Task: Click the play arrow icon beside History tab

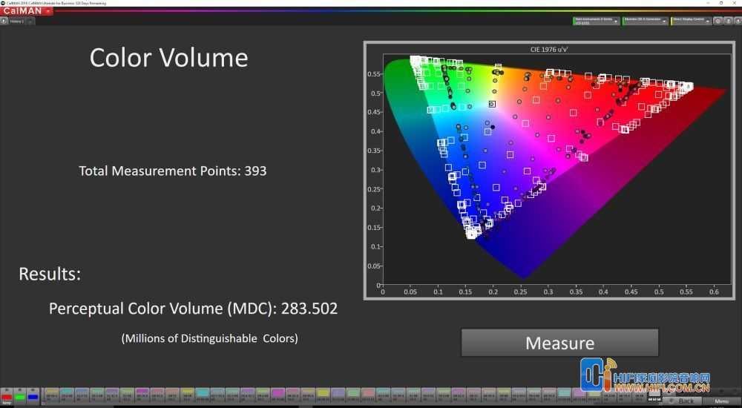Action: click(x=4, y=21)
